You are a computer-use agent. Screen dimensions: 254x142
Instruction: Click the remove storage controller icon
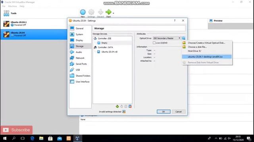(x=121, y=106)
